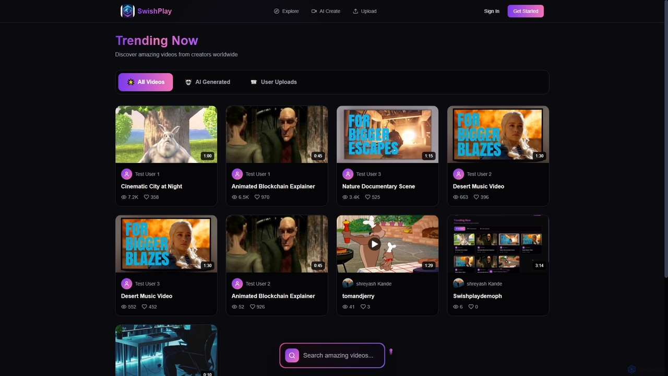Open Explore in the top navigation
The height and width of the screenshot is (376, 668).
point(287,11)
